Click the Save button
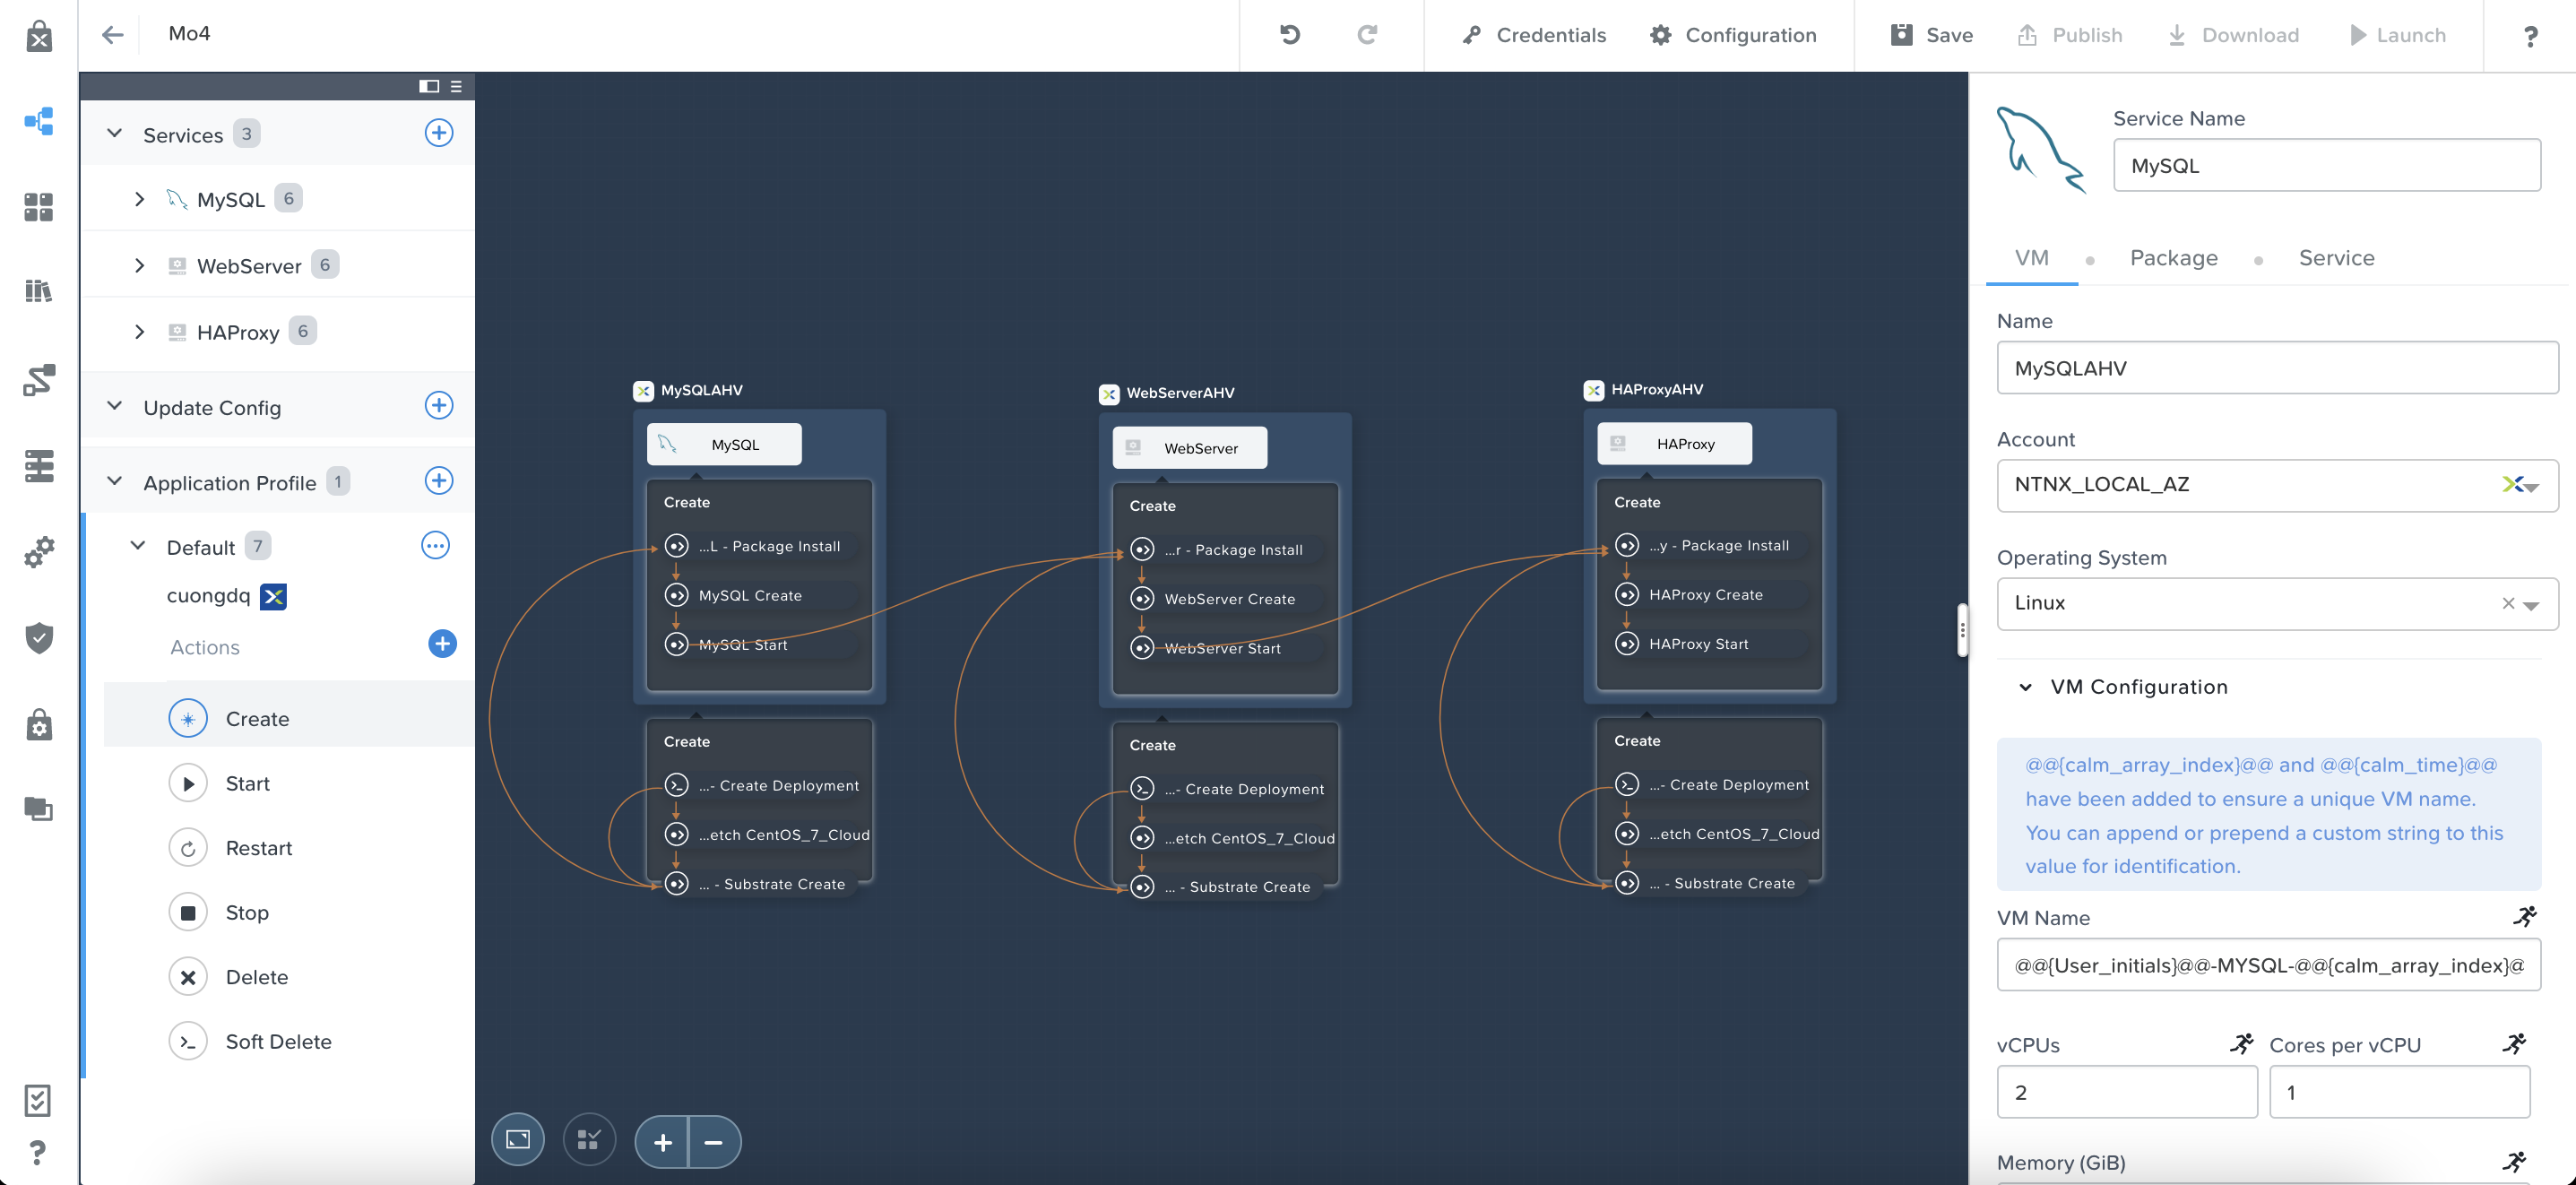Viewport: 2576px width, 1185px height. pos(1931,35)
